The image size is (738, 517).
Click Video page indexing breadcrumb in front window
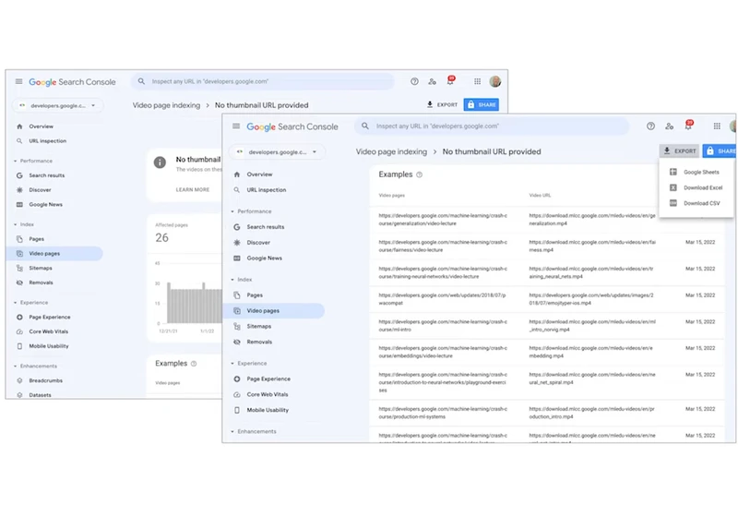tap(391, 151)
